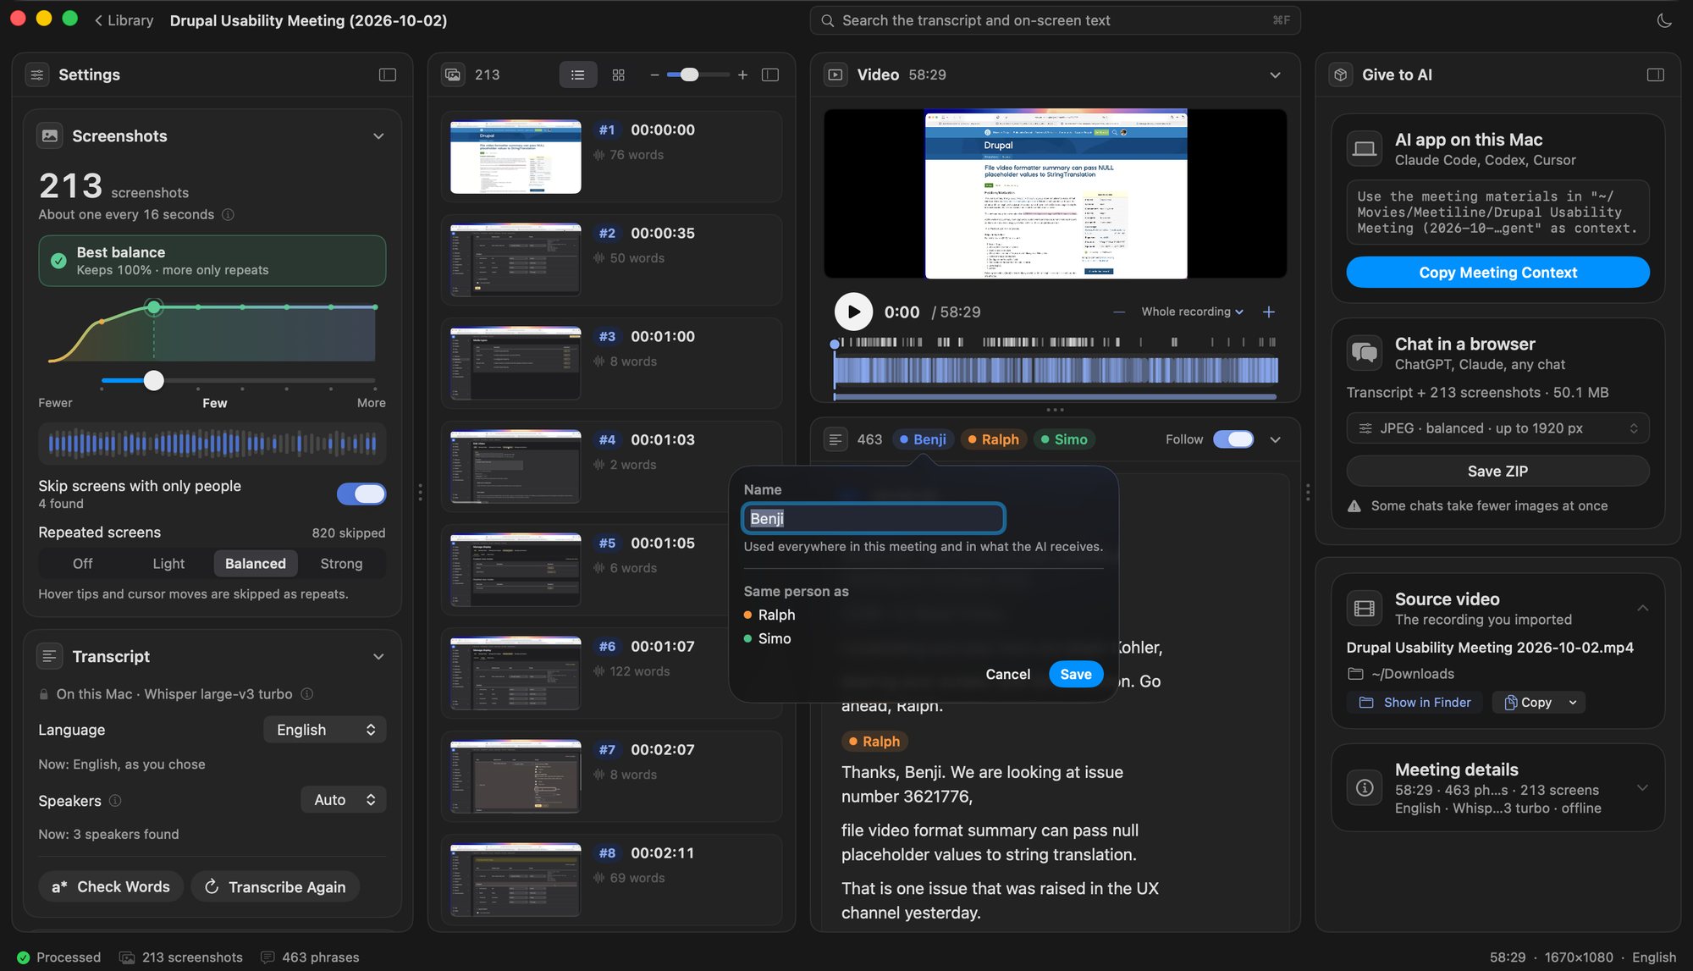Viewport: 1693px width, 971px height.
Task: Click Transcribe Again
Action: pos(275,886)
